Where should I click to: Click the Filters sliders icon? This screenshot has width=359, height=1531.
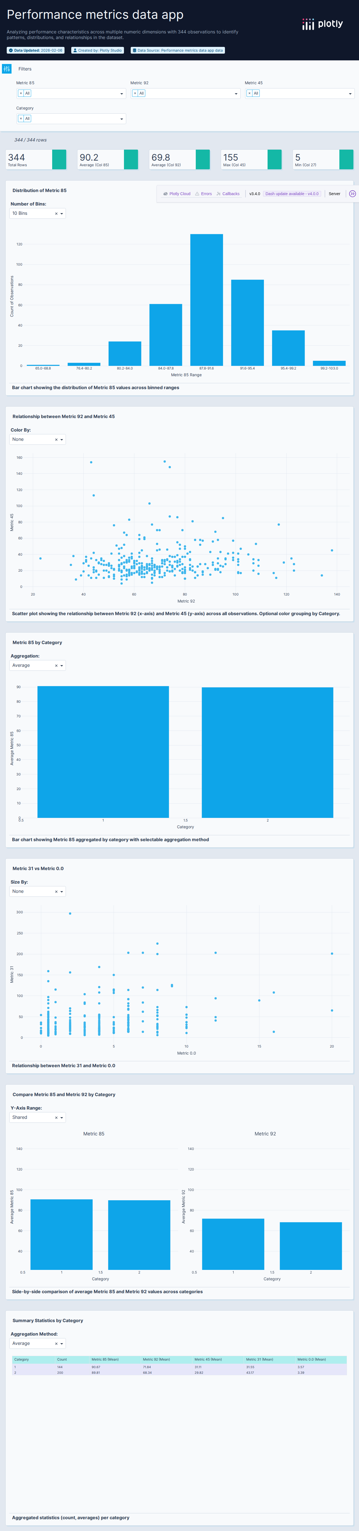(x=6, y=69)
